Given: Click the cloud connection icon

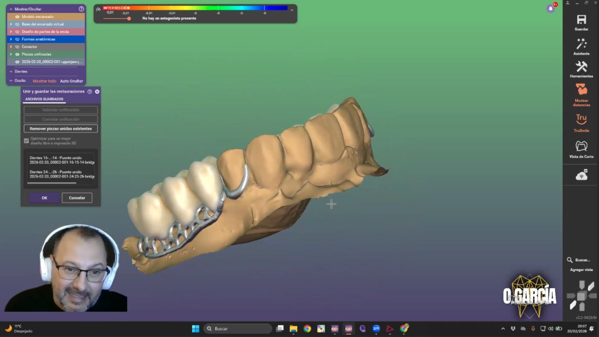Looking at the screenshot, I should click(581, 176).
